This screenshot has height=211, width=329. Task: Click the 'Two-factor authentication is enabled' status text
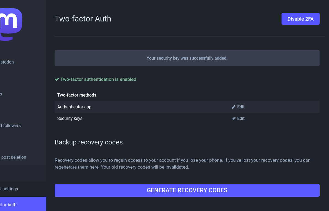click(98, 79)
